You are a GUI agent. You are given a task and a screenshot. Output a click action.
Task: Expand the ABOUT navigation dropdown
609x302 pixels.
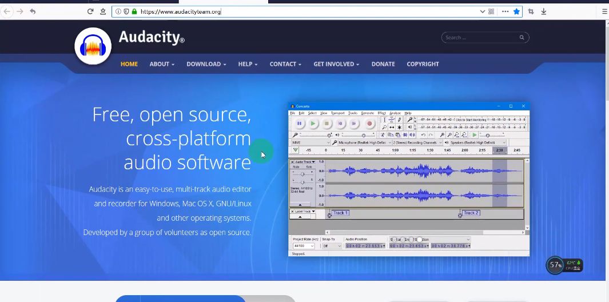(162, 64)
